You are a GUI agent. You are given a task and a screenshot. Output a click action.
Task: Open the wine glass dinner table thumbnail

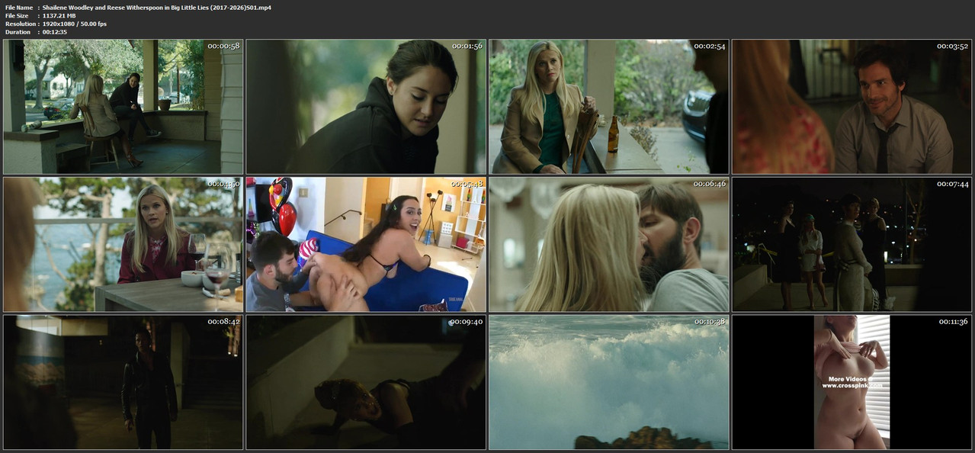123,245
